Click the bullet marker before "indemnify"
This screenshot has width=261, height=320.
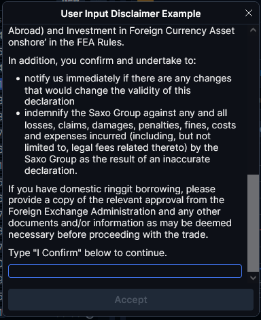[18, 113]
